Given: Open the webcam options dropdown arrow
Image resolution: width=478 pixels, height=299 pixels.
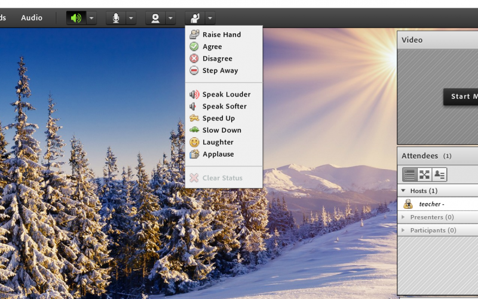Looking at the screenshot, I should pos(170,18).
